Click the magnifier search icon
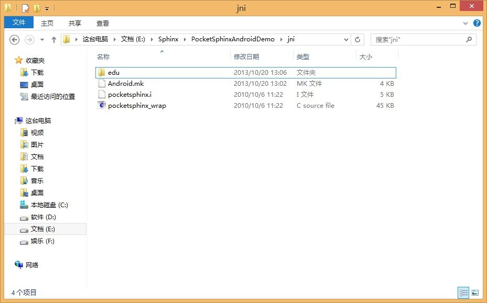The image size is (487, 303). pos(469,39)
